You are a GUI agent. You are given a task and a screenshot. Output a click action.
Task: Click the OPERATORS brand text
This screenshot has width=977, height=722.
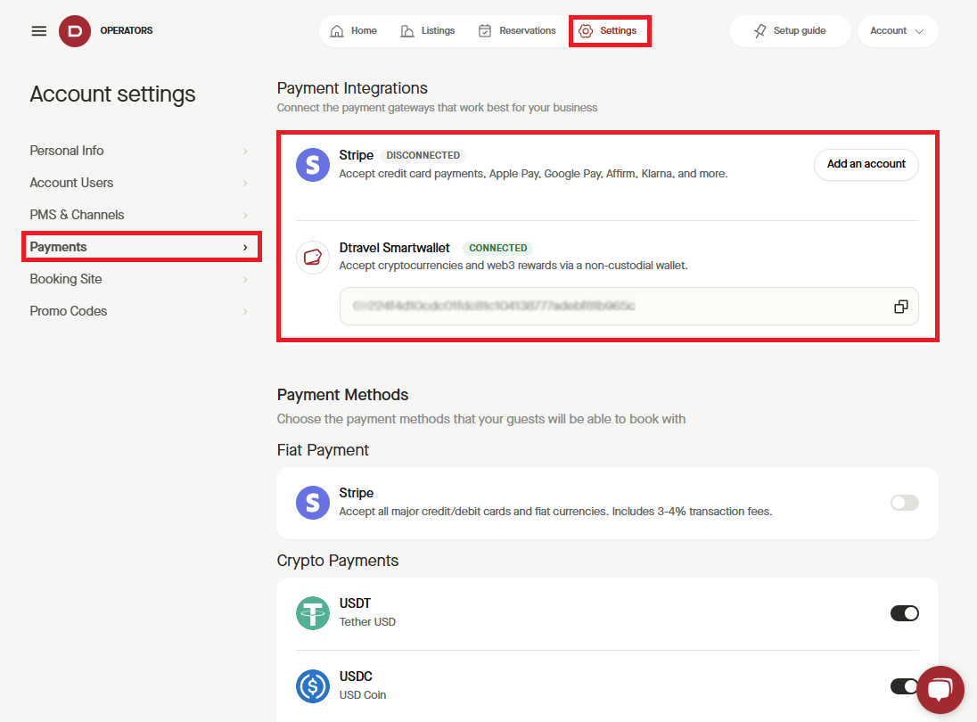point(127,30)
